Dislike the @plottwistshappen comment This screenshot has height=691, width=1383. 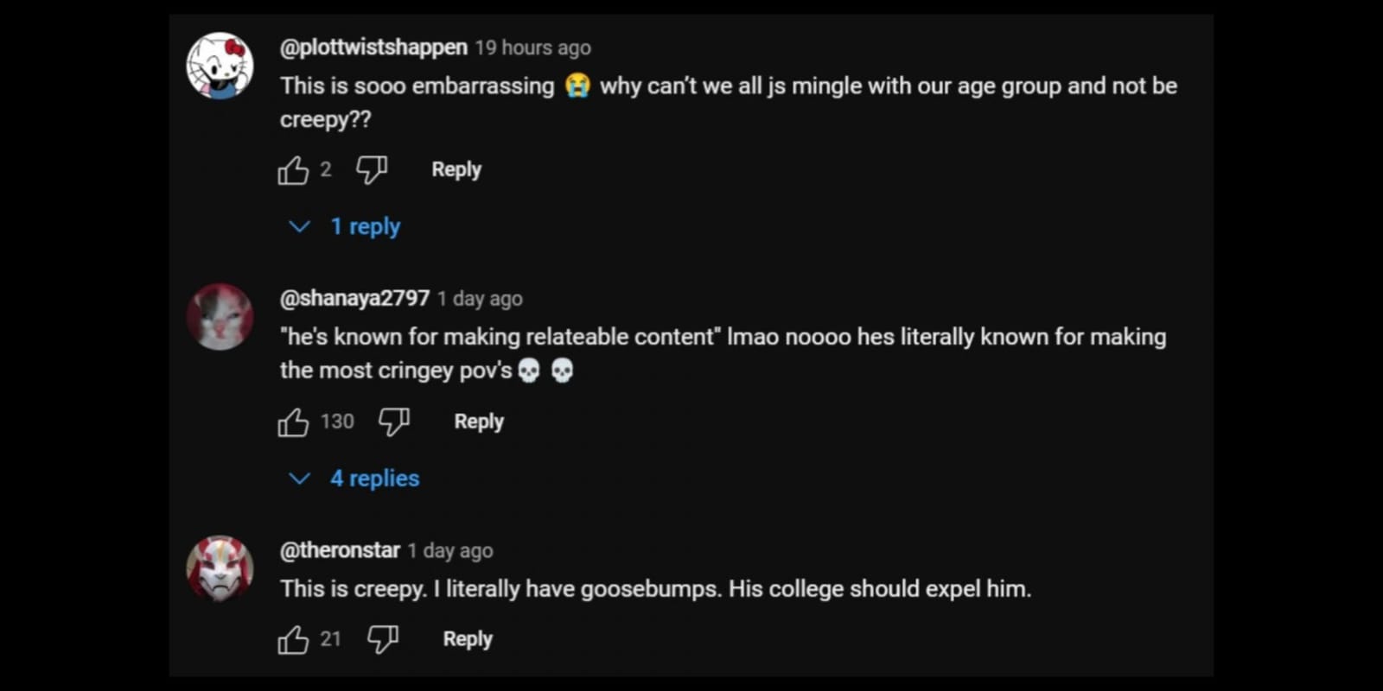tap(372, 170)
